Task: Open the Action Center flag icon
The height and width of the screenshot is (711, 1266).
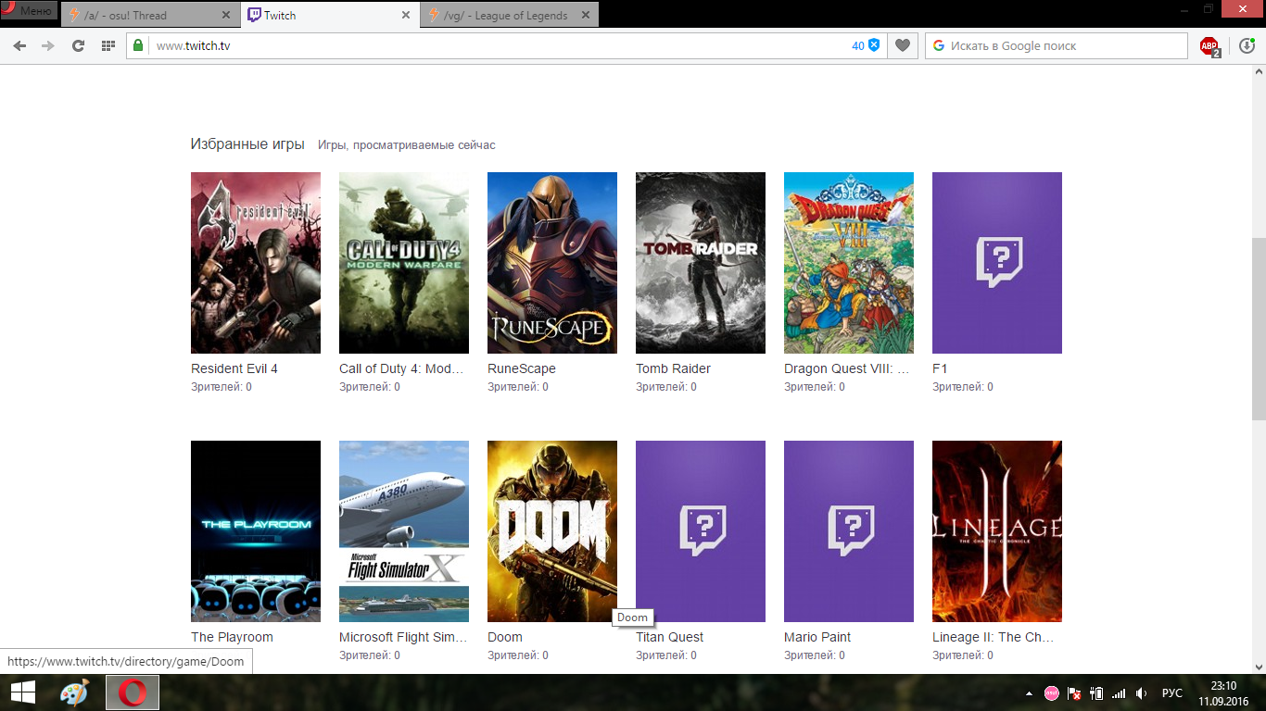Action: (1074, 693)
